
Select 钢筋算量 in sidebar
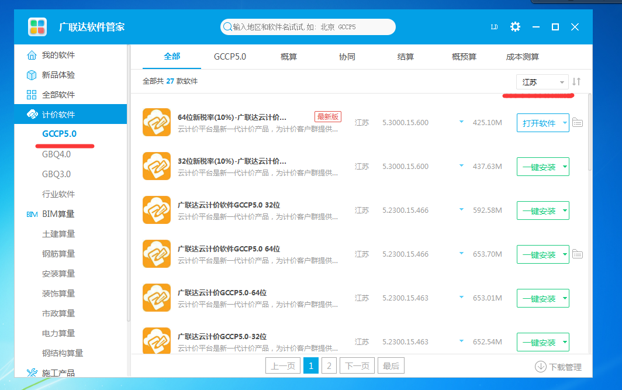[x=58, y=254]
